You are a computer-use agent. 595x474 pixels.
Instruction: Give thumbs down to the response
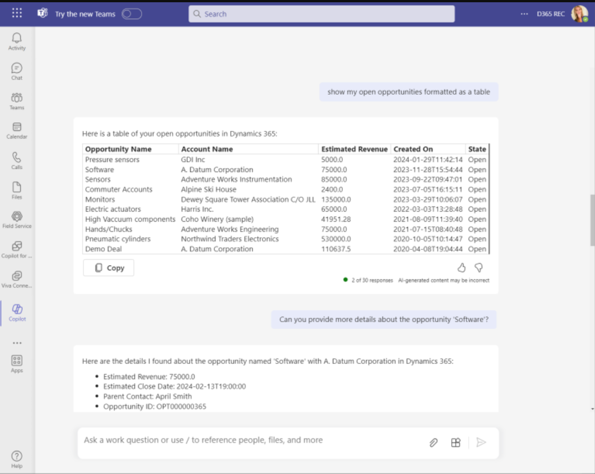coord(479,268)
